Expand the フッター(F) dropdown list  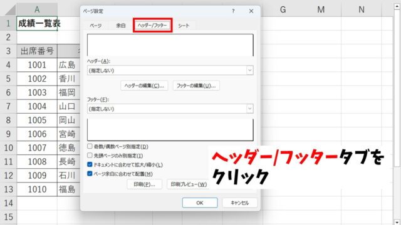click(250, 109)
